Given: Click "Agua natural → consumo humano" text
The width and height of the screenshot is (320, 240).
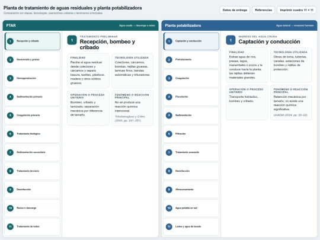Looking at the screenshot, I should [x=295, y=25].
